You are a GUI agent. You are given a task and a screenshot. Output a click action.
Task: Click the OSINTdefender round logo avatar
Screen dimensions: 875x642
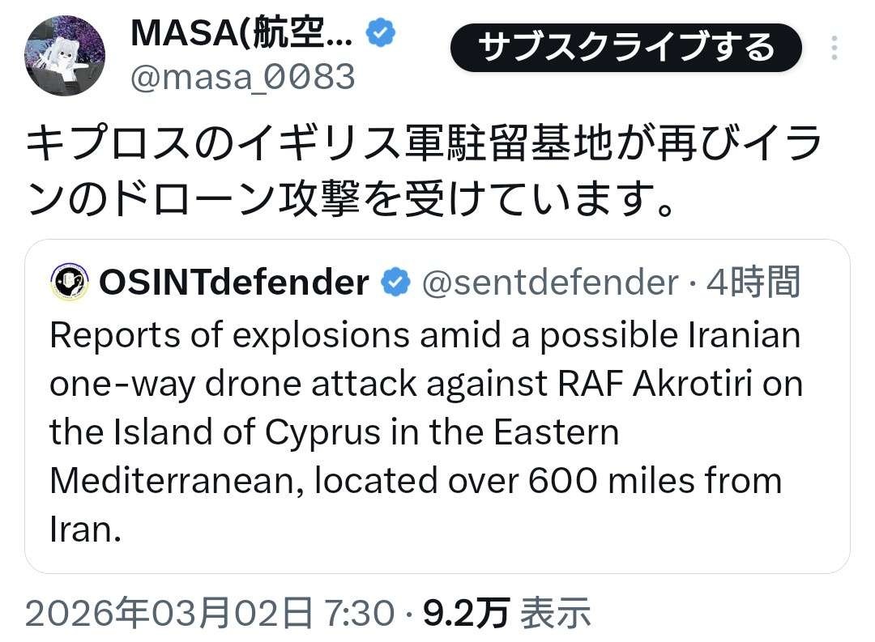coord(69,283)
